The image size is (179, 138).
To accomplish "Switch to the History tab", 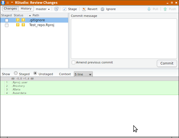I will click(26, 9).
